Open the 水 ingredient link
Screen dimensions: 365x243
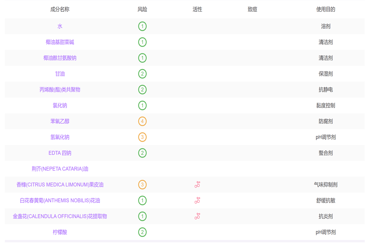[60, 27]
